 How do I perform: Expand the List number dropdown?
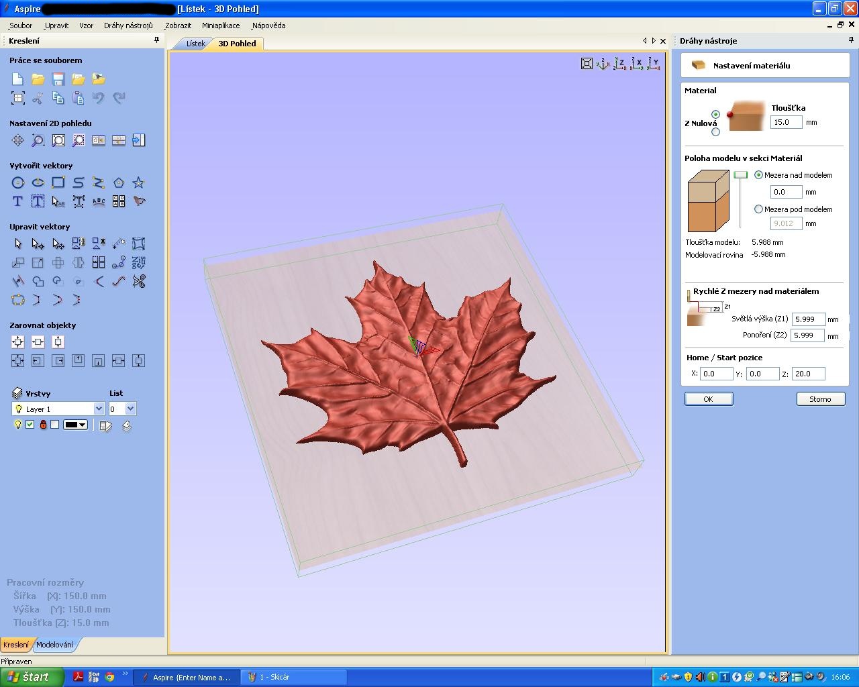tap(130, 409)
